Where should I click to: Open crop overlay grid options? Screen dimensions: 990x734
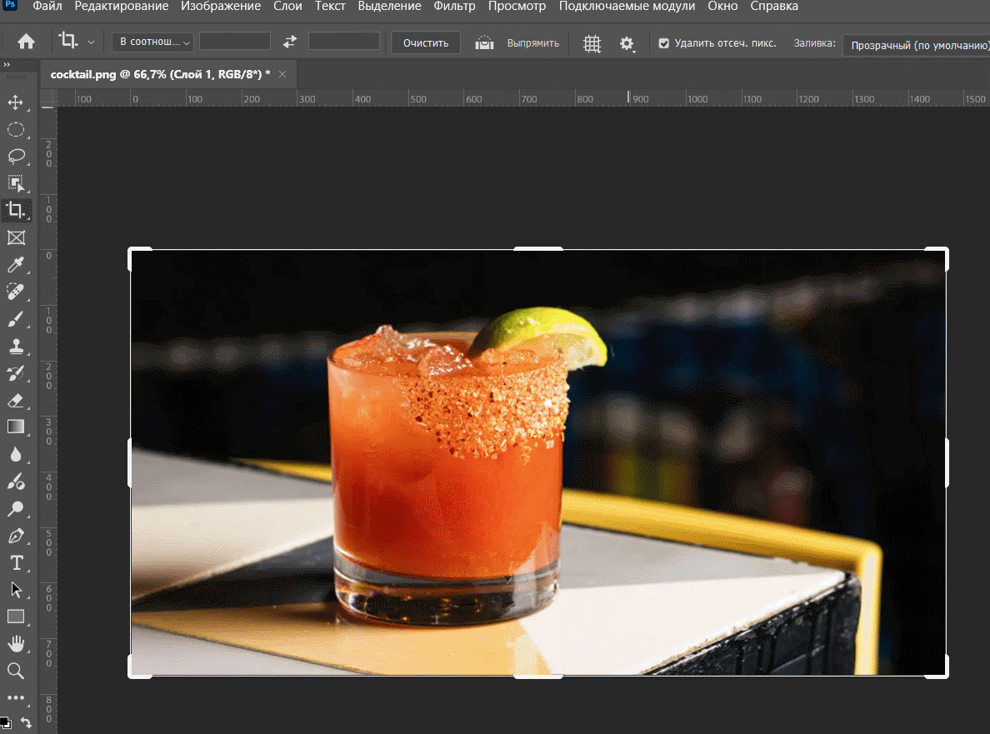[x=592, y=43]
